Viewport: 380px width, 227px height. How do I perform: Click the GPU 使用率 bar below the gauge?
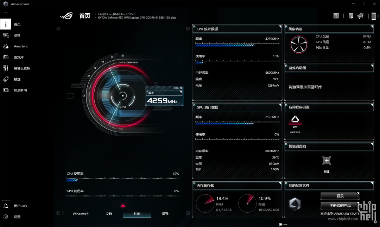123,195
